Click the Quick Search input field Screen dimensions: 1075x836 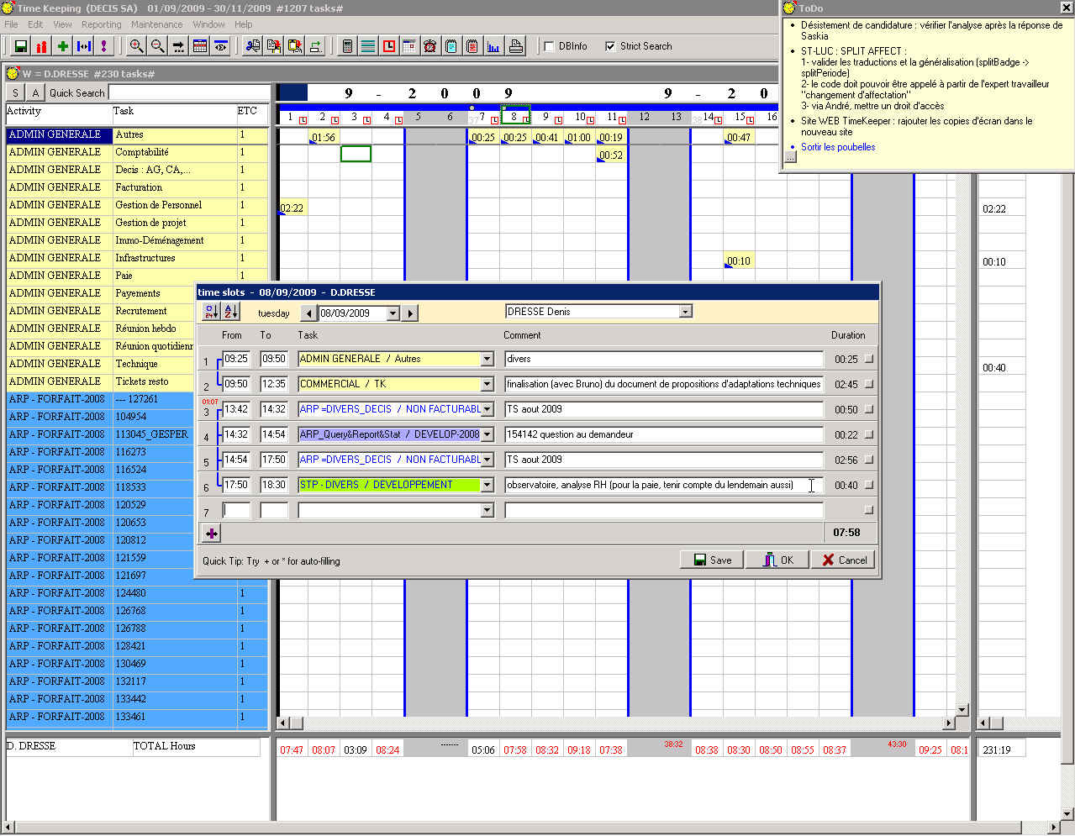189,92
